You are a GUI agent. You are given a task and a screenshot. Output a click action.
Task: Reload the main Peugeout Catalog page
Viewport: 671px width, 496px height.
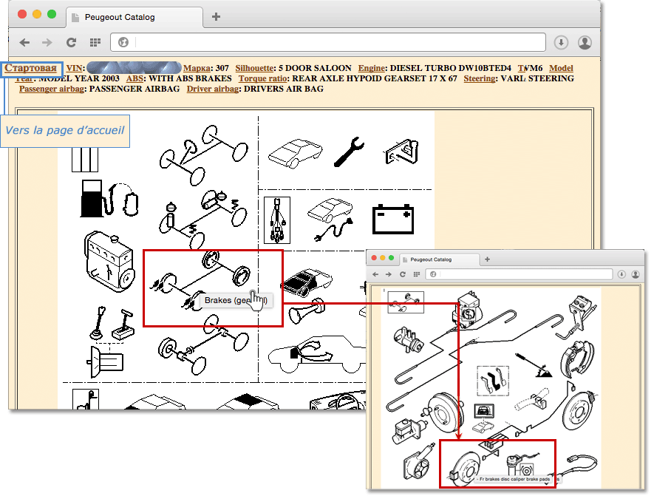tap(71, 42)
